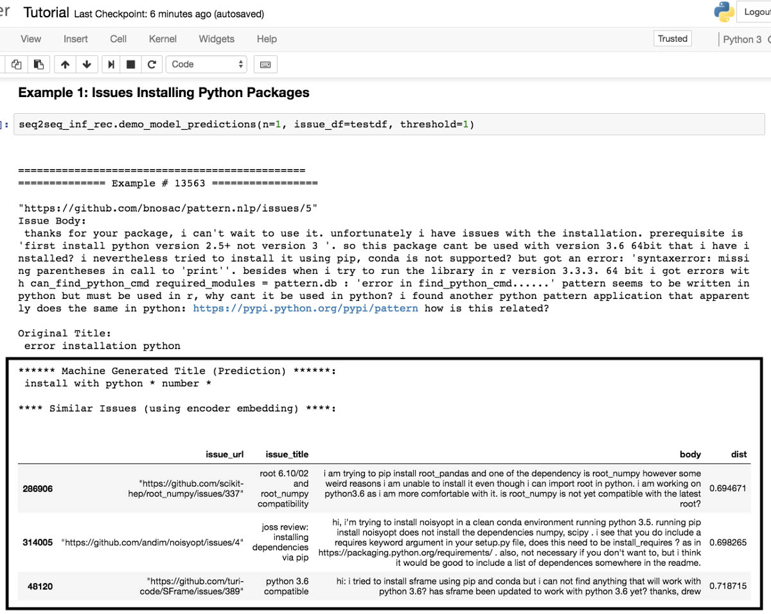
Task: Restart the kernel with the circular arrow
Action: click(x=152, y=64)
